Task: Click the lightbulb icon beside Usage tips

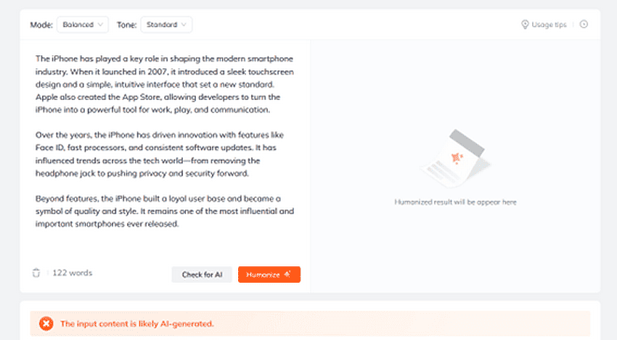Action: (x=525, y=25)
